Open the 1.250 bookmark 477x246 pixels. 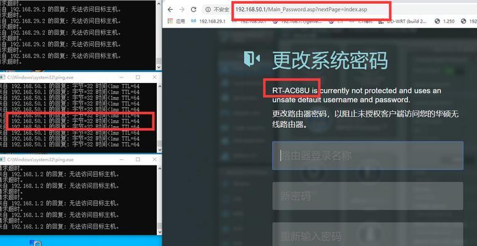(x=446, y=22)
